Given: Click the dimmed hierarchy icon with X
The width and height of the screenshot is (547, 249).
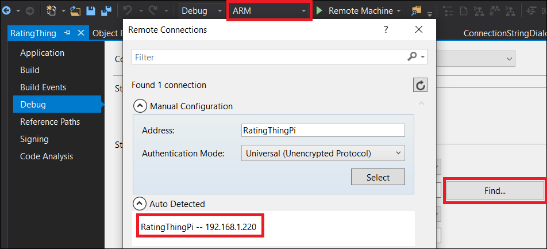Looking at the screenshot, I should [x=510, y=11].
